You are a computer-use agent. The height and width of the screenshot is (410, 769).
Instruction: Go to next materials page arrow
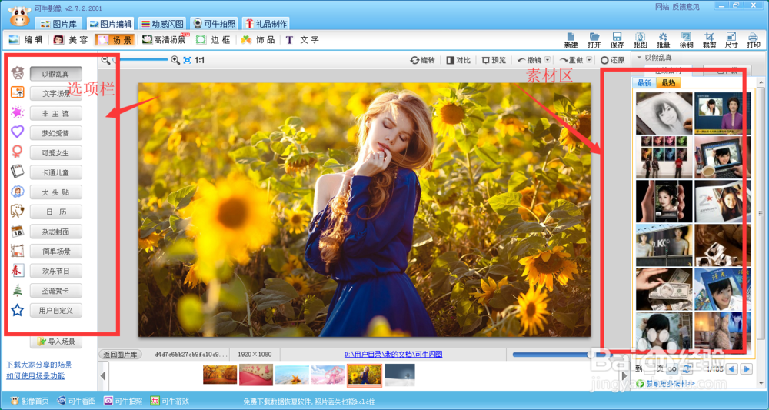pyautogui.click(x=747, y=368)
